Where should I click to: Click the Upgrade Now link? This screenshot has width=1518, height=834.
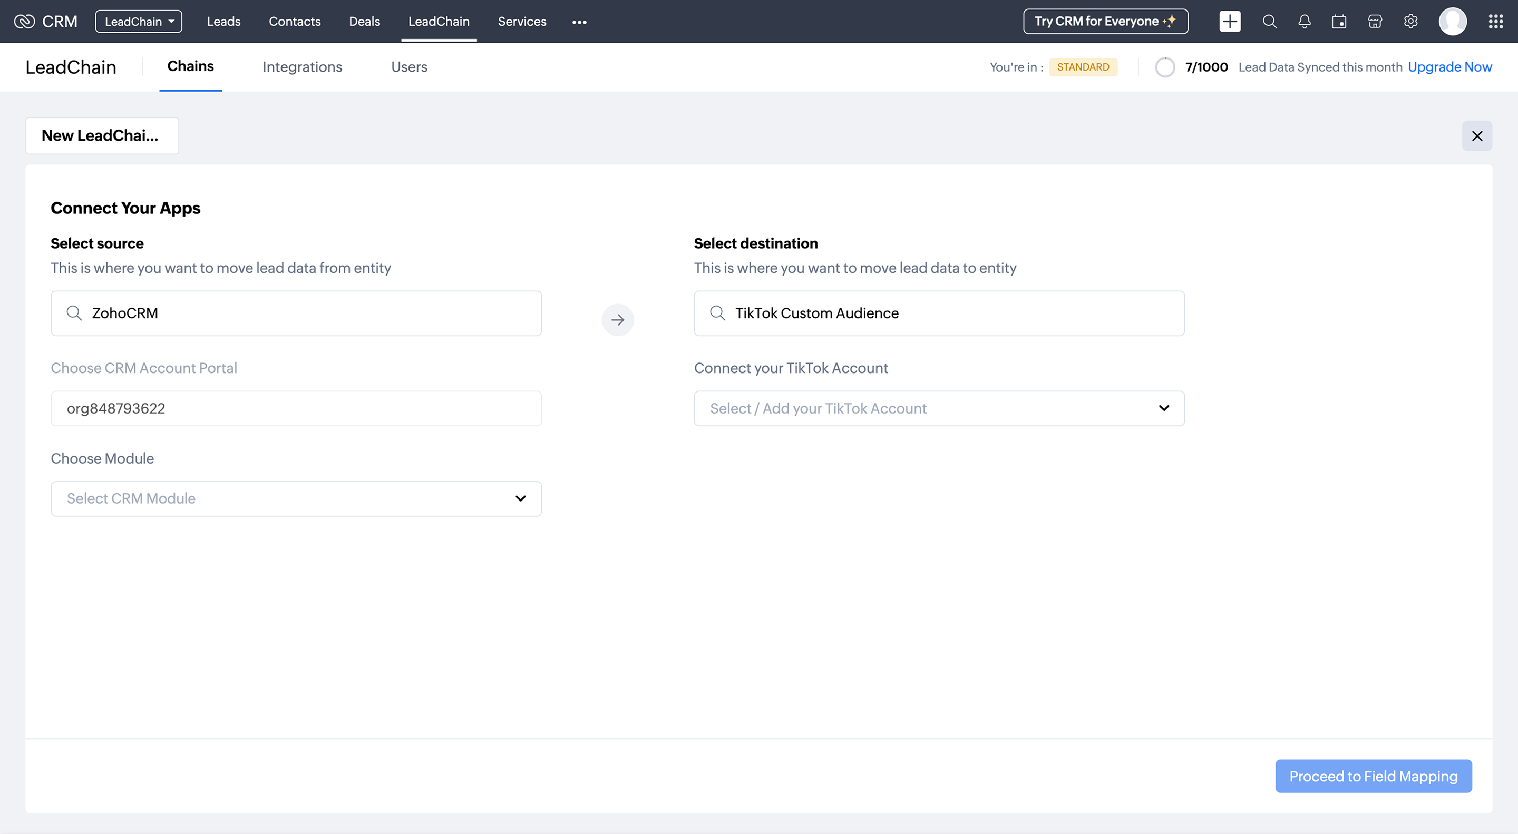click(x=1449, y=67)
